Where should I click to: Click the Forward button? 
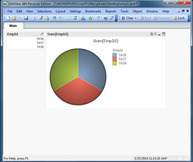click(x=162, y=18)
